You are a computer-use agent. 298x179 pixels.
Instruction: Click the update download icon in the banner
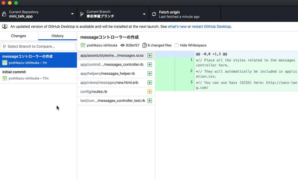(x=5, y=27)
